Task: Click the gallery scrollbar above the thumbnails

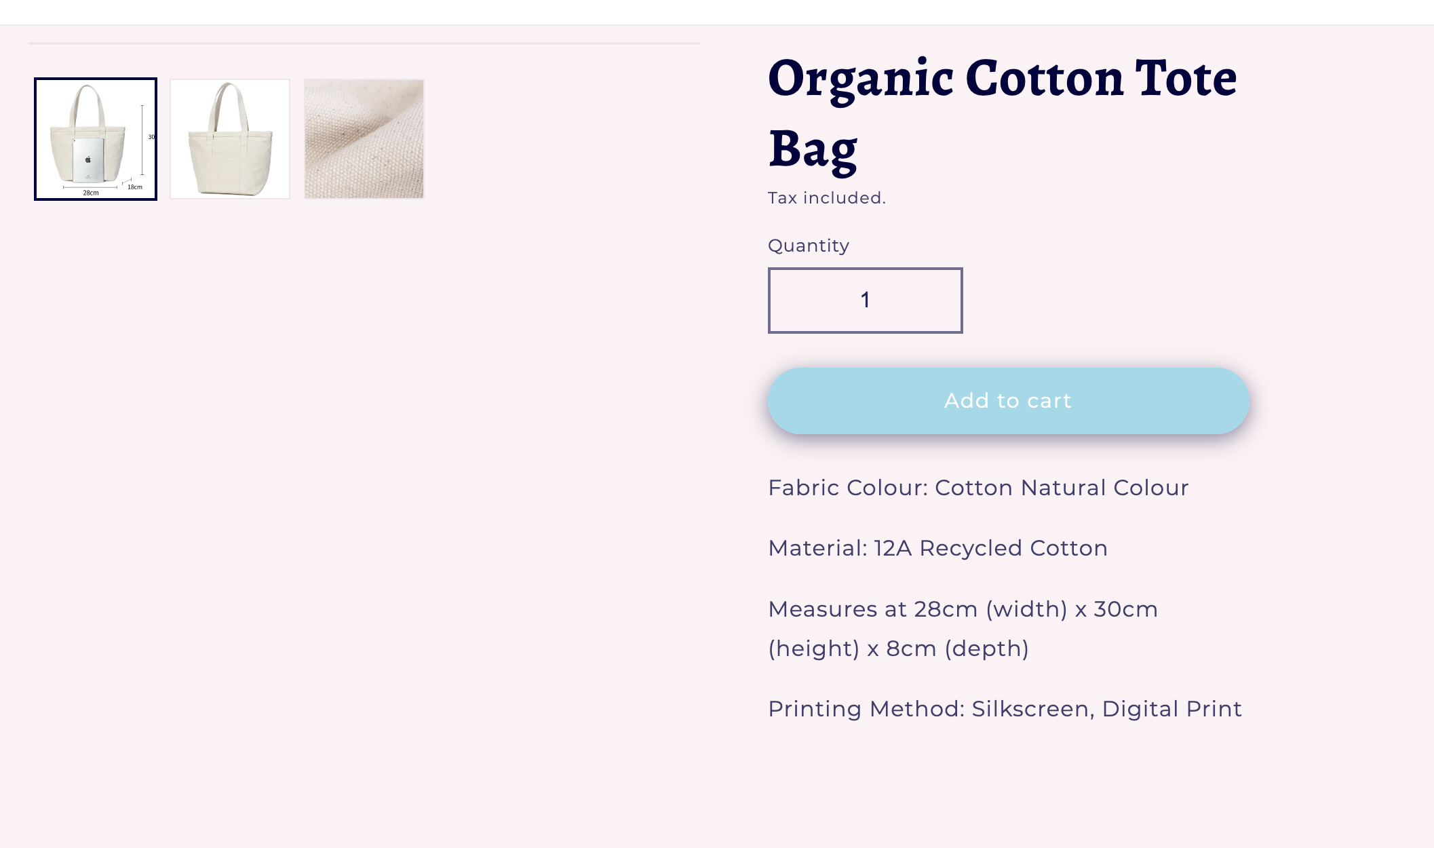Action: (x=364, y=43)
